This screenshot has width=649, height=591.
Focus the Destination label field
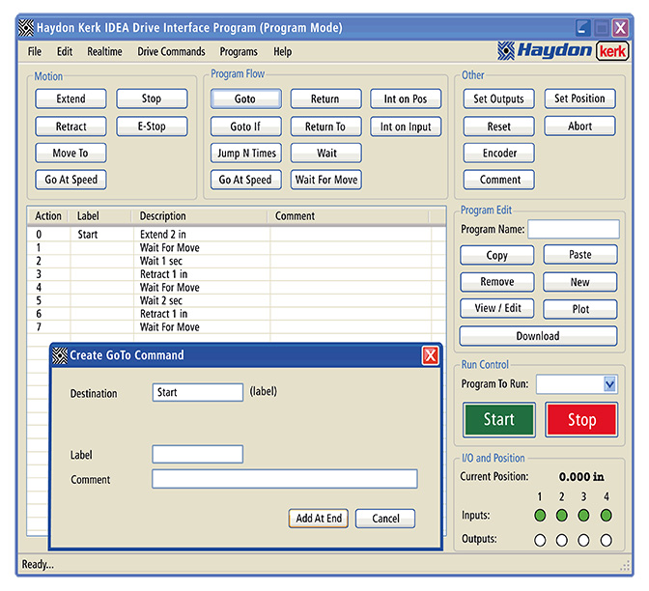coord(198,393)
